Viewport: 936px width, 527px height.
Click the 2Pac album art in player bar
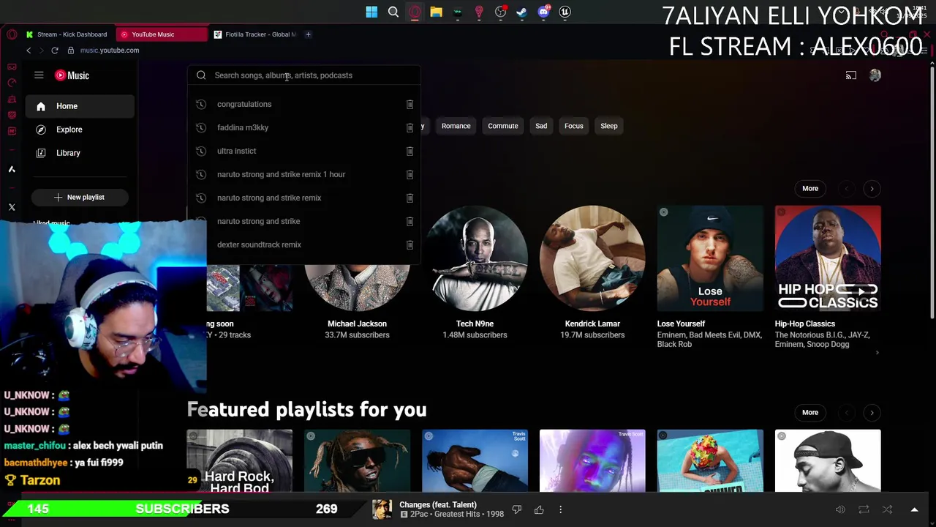pyautogui.click(x=382, y=509)
